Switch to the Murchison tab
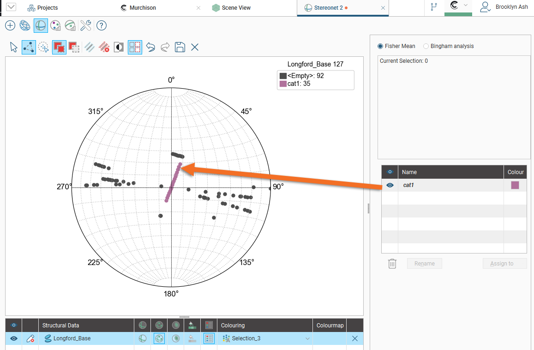The height and width of the screenshot is (350, 534). 138,7
